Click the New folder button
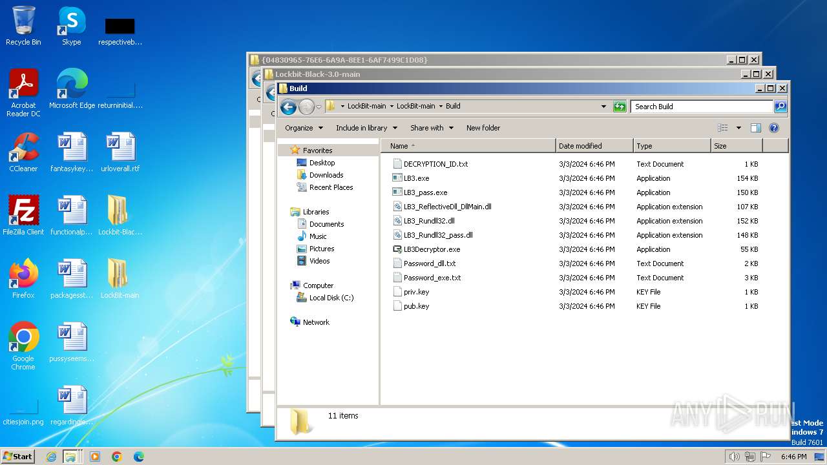Image resolution: width=827 pixels, height=465 pixels. point(483,128)
